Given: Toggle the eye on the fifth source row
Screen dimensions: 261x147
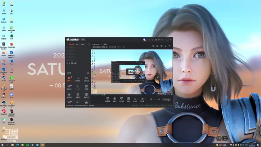Looking at the screenshot, I should coord(67,60).
